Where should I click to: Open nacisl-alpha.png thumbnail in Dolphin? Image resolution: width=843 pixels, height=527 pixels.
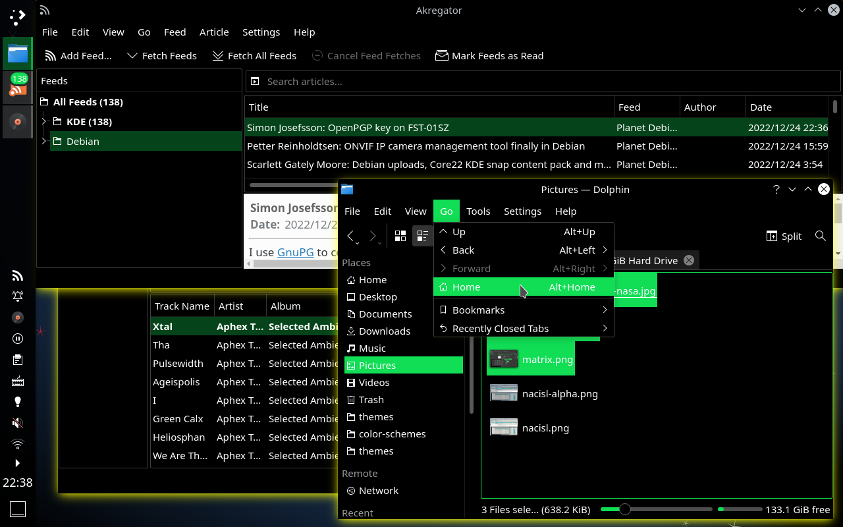[504, 393]
